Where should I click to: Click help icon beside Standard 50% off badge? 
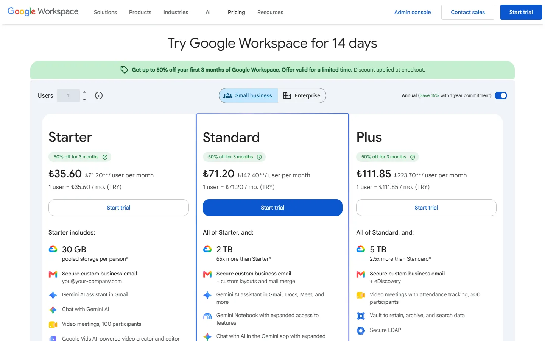pos(260,157)
